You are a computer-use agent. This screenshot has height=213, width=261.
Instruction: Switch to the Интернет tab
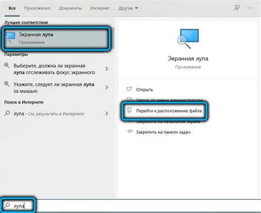point(100,8)
